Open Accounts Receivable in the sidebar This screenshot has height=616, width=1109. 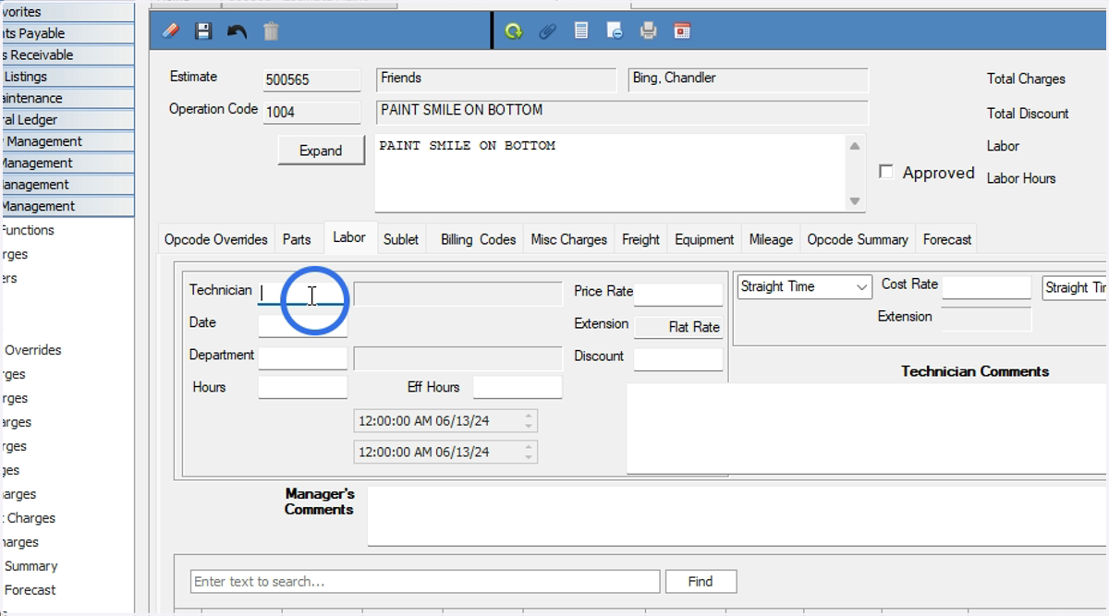[67, 54]
